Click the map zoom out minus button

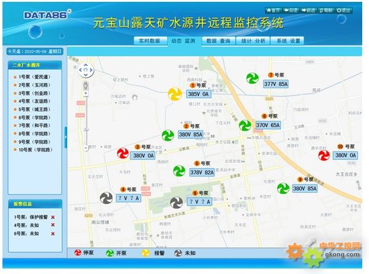[x=86, y=148]
